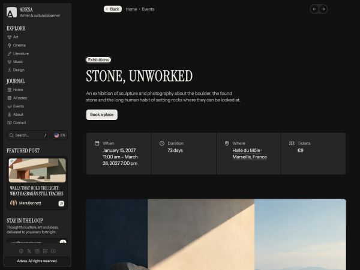The width and height of the screenshot is (360, 270).
Task: Click the Literature pen icon
Action: [10, 54]
